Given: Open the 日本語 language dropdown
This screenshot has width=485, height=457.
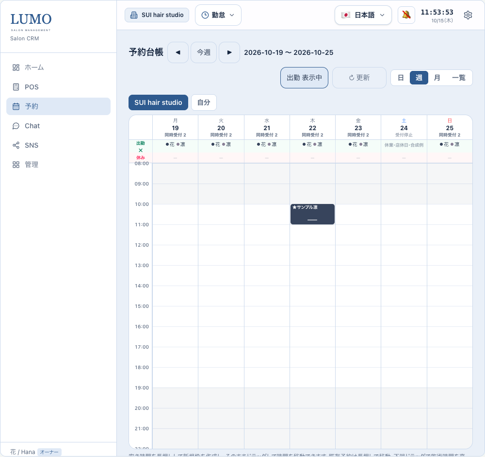Looking at the screenshot, I should tap(363, 15).
